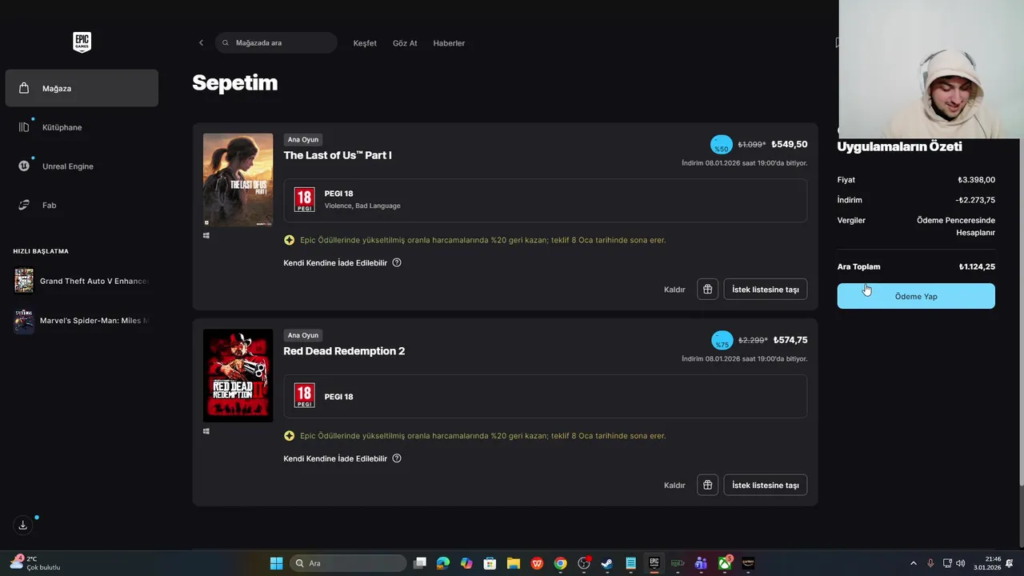Open Red Dead Redemption 2 title link

click(x=344, y=351)
